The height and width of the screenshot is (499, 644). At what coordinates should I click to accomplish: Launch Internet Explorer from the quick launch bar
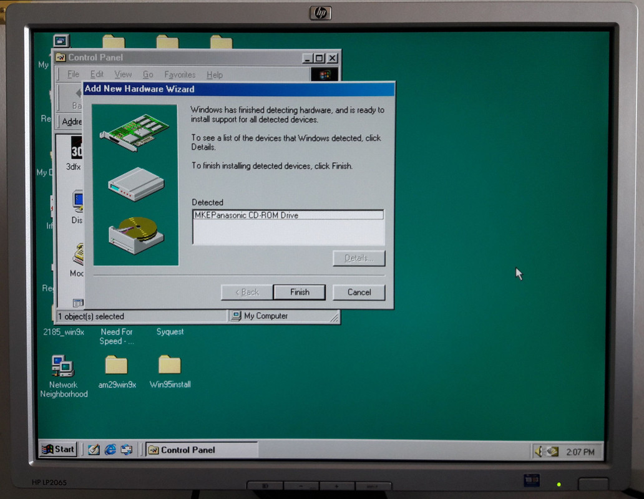[110, 450]
